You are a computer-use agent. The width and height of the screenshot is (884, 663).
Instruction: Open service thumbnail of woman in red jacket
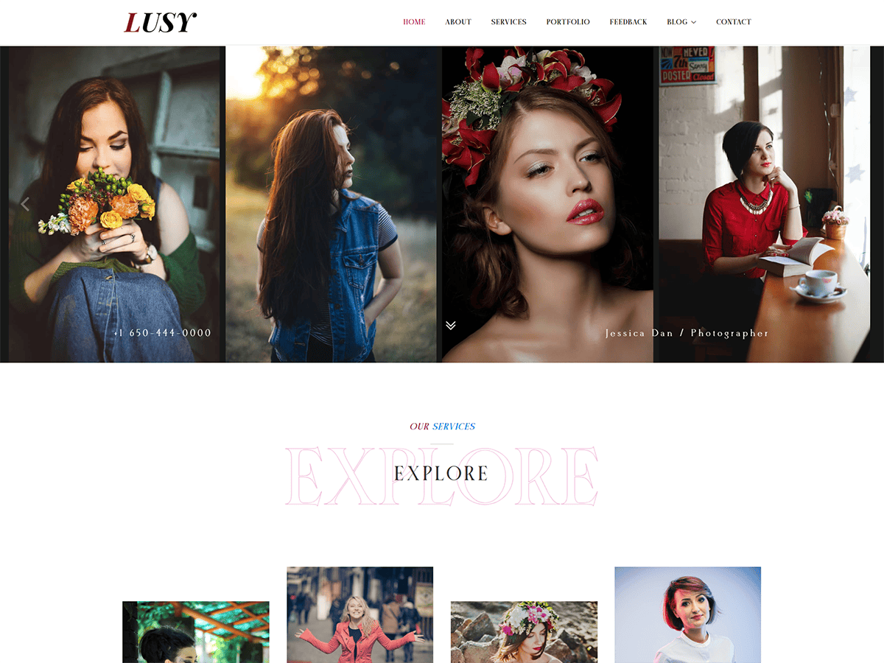[359, 614]
